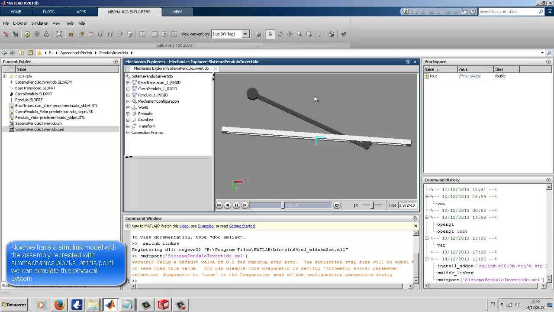The image size is (554, 312).
Task: Click SolidWorks icon in taskbar
Action: [163, 305]
